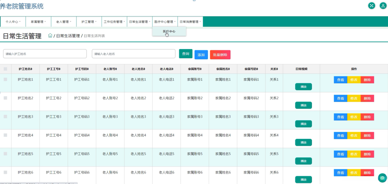
Task: Check the row checkbox for 护工姓名6
Action: tap(5, 172)
